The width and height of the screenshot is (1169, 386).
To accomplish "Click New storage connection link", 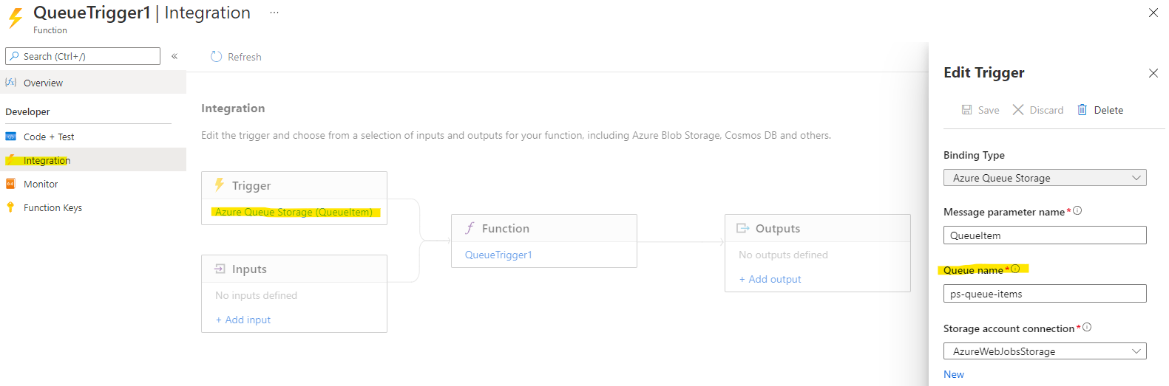I will pos(954,374).
